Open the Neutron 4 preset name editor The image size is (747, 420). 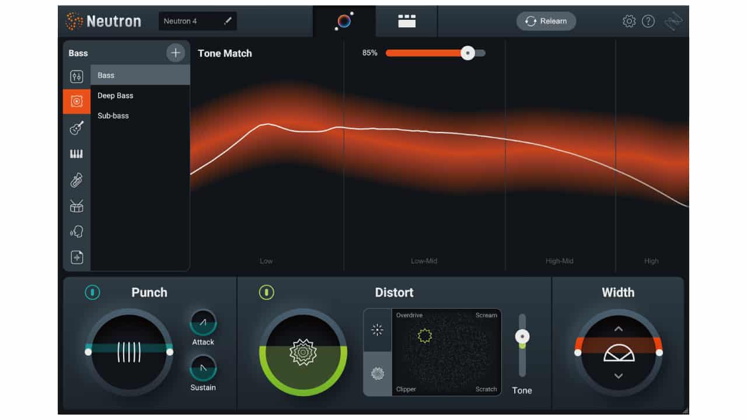(228, 20)
